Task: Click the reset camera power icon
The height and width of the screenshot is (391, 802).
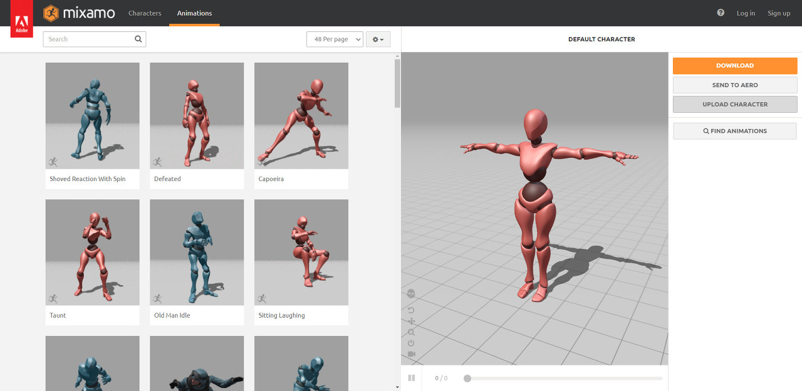Action: [x=411, y=343]
